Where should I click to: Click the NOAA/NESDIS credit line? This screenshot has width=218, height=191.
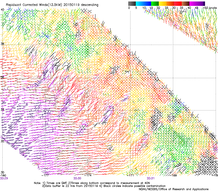click(174, 189)
